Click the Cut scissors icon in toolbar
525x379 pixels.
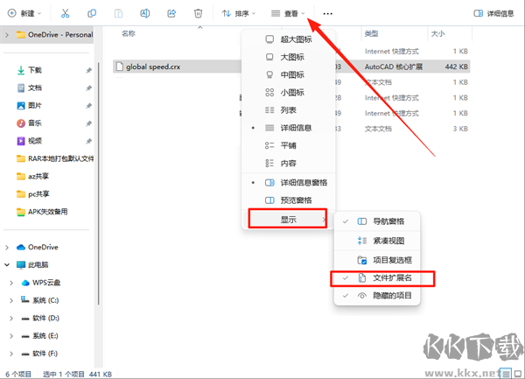(x=65, y=13)
